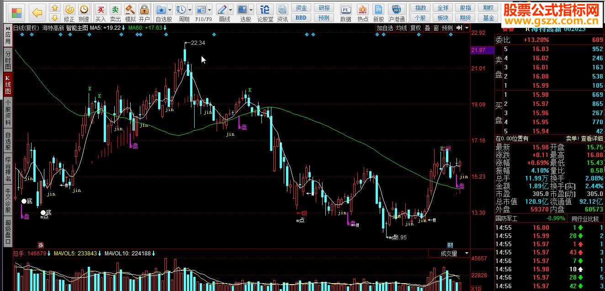Click the colorful four-square home icon
605x291 pixels.
(17, 12)
